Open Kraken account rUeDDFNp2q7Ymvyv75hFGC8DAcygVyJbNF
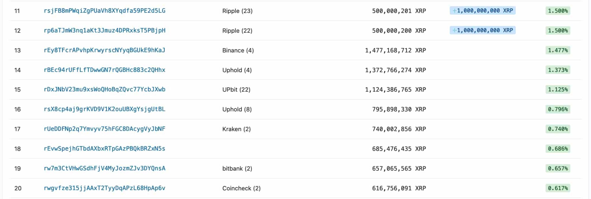Viewport: 591px width, 199px height. pos(104,129)
